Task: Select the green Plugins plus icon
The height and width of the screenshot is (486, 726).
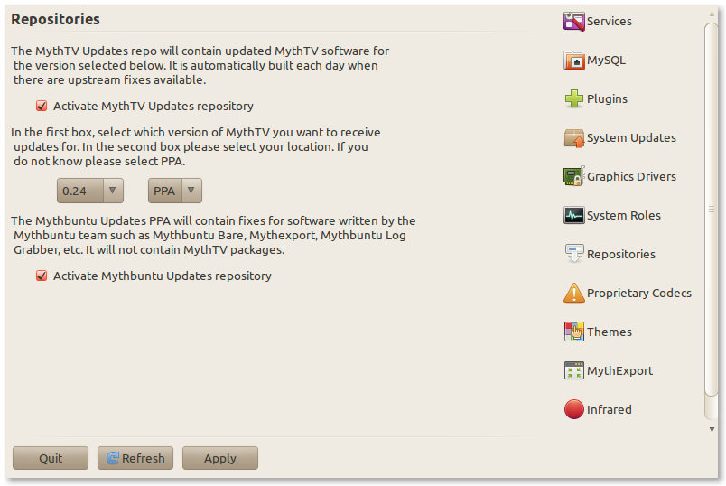Action: [x=573, y=98]
